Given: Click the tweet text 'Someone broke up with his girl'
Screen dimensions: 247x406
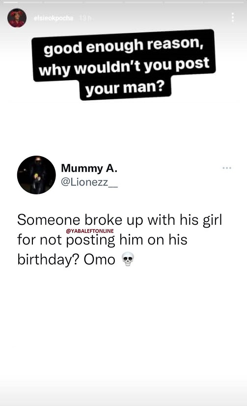Looking at the screenshot, I should click(x=120, y=220).
